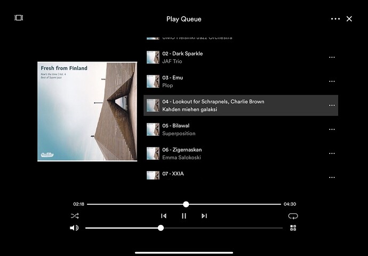
Task: Open options for 02 - Dark Sparkle
Action: (332, 57)
